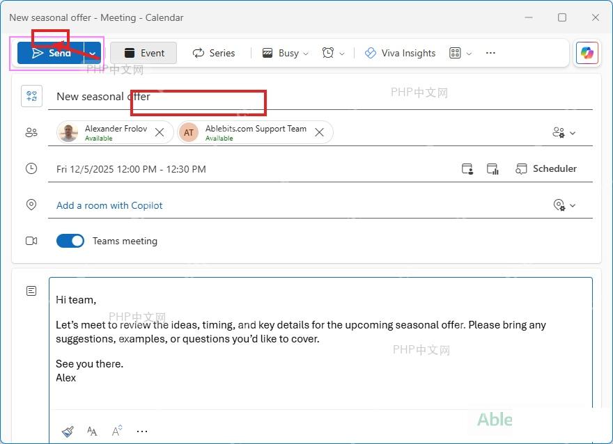The width and height of the screenshot is (613, 444).
Task: Click the Hi team, greeting line
Action: tap(76, 300)
